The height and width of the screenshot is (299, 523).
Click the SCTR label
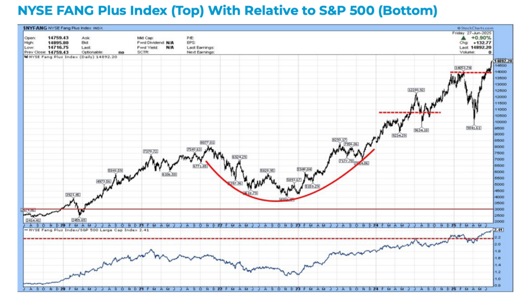point(142,52)
